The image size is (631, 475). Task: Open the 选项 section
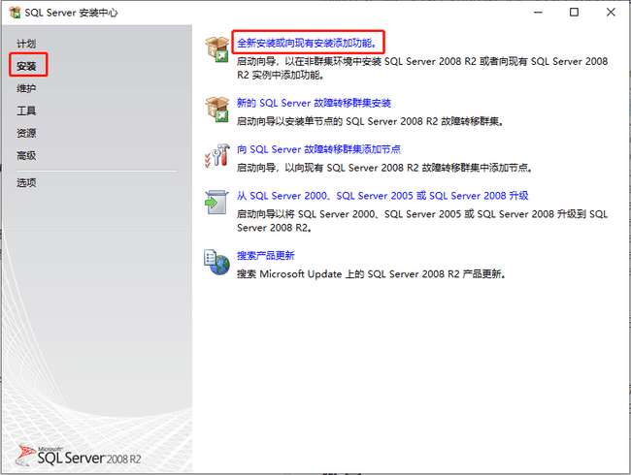coord(26,182)
